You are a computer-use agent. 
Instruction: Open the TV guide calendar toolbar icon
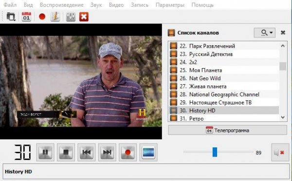pyautogui.click(x=26, y=17)
